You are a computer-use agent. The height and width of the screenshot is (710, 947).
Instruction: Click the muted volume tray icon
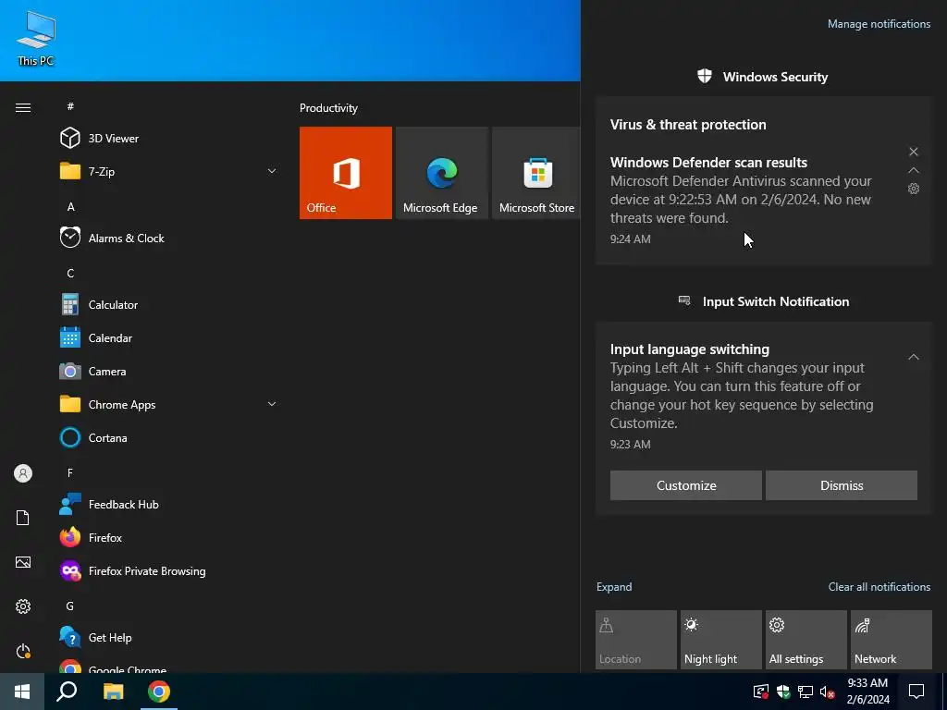(828, 692)
